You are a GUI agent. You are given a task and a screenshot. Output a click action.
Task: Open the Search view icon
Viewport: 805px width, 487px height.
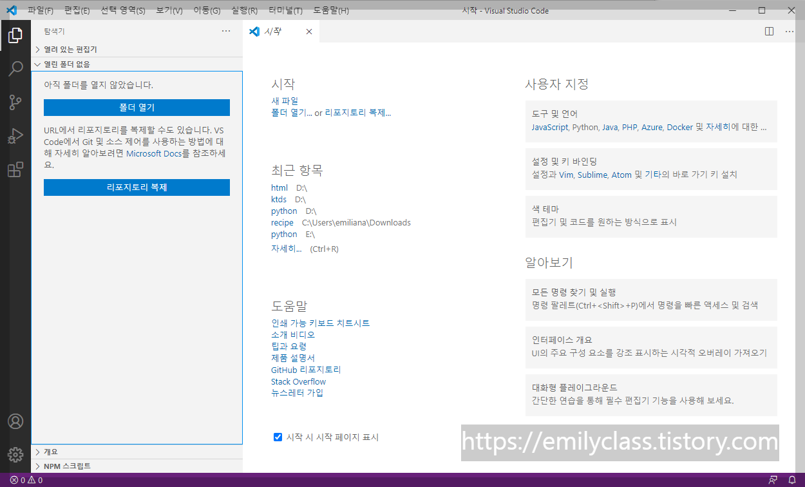tap(15, 69)
